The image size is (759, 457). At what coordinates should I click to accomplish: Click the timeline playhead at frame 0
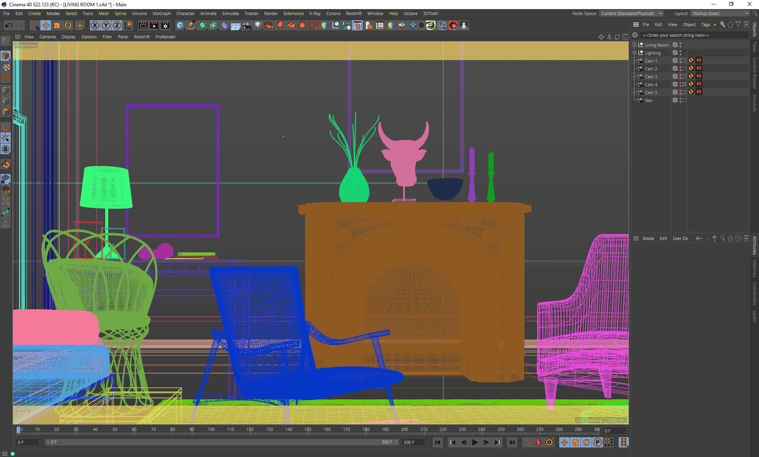(18, 430)
